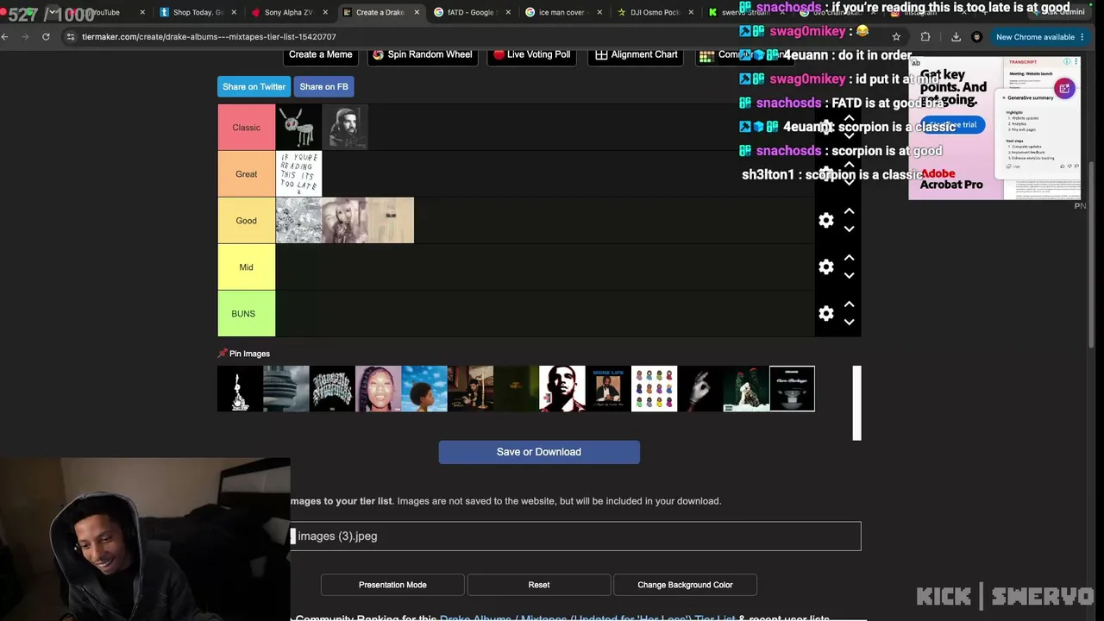This screenshot has width=1104, height=621.
Task: Switch to the DJI Osmo Pocket tab
Action: pos(654,13)
